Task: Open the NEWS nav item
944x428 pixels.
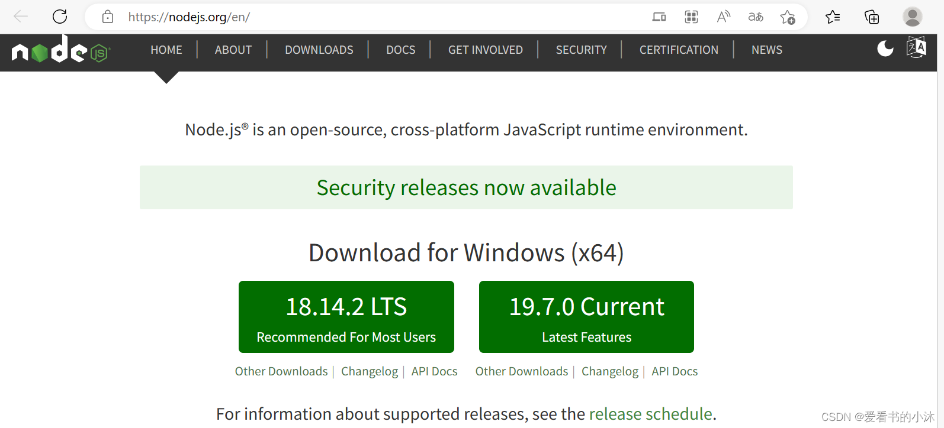Action: tap(767, 50)
